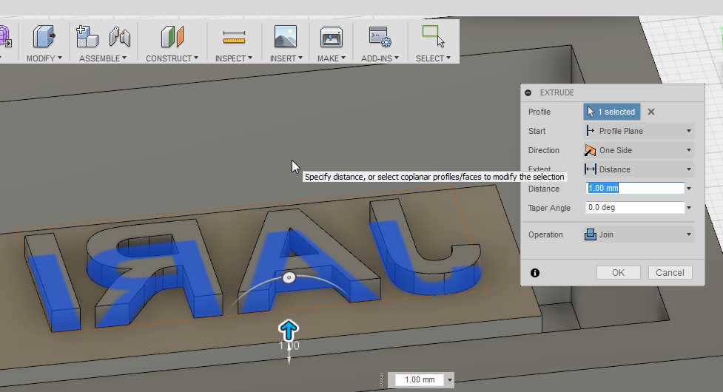Click the floating 1.00 mm distance field
Image resolution: width=723 pixels, height=392 pixels.
[420, 379]
